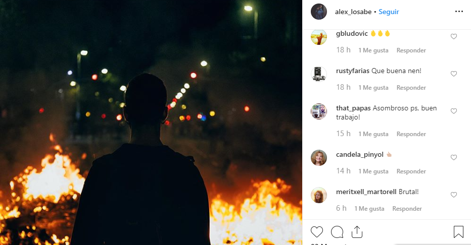Heart meritxell_martorell's comment
The height and width of the screenshot is (245, 471).
[454, 195]
